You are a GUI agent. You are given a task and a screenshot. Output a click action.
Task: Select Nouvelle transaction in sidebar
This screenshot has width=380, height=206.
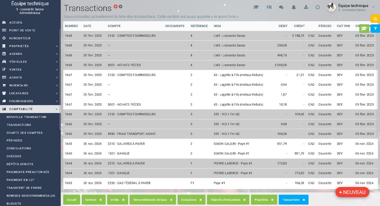[x=26, y=117]
